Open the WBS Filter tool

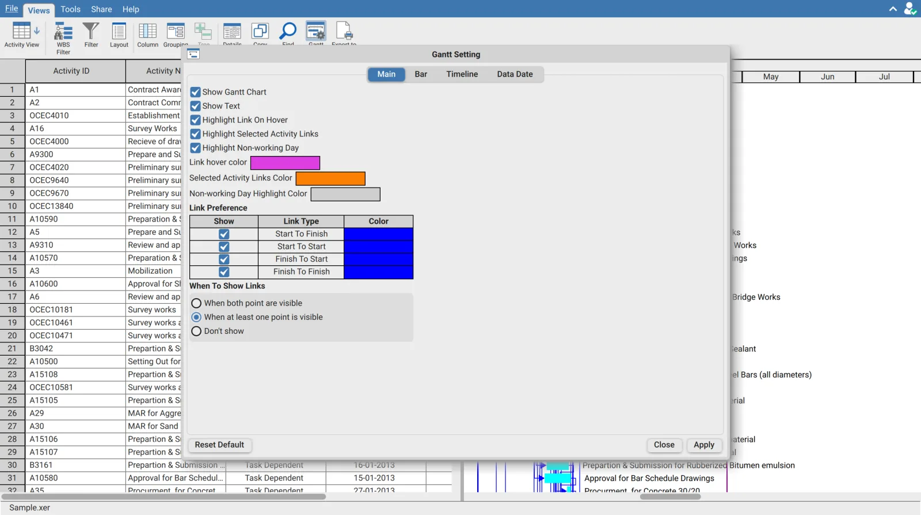pos(63,38)
